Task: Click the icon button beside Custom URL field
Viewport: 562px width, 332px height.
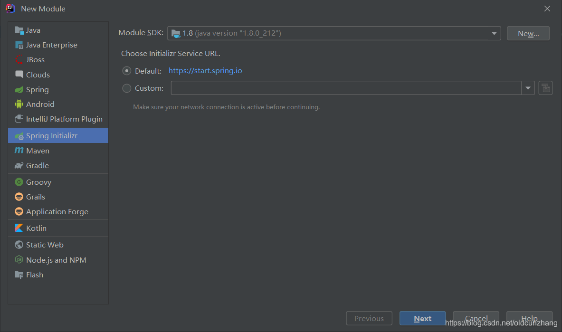Action: coord(545,88)
